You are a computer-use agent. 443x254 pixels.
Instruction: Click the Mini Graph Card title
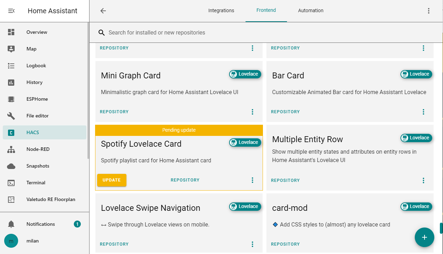pyautogui.click(x=131, y=76)
